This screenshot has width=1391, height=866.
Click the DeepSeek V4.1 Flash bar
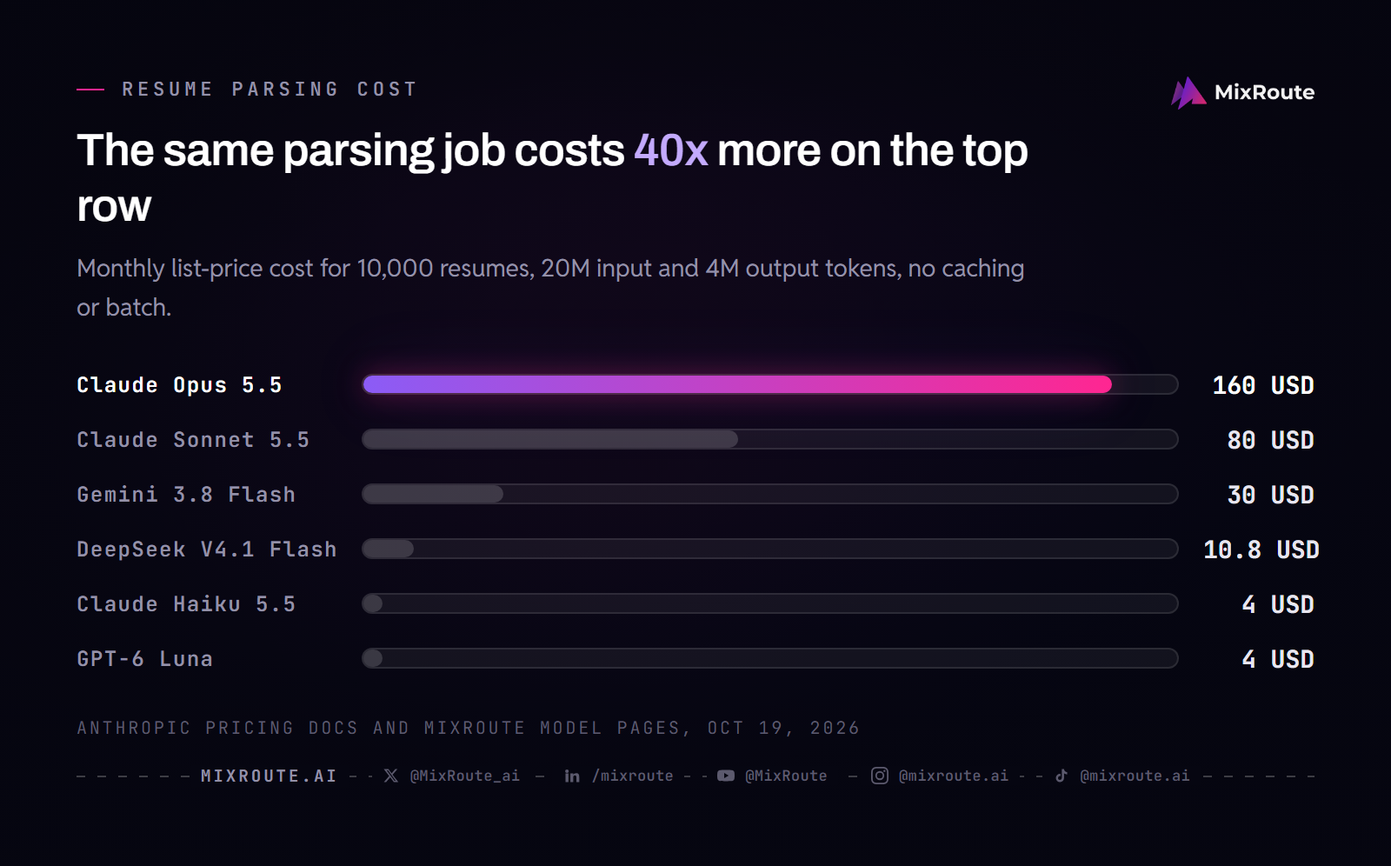tap(388, 549)
